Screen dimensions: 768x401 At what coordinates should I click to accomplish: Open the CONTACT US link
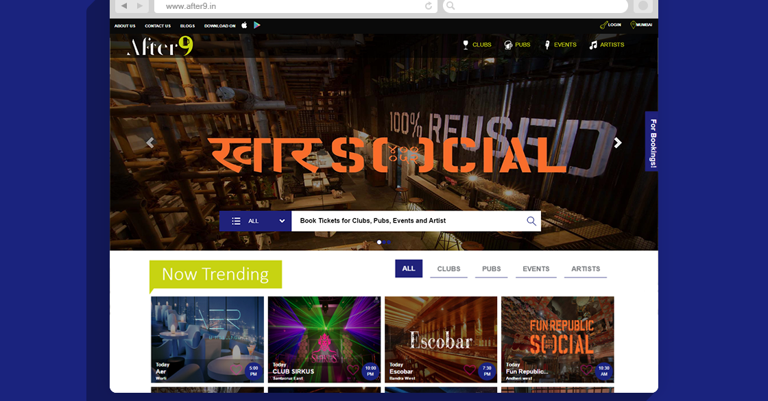158,26
